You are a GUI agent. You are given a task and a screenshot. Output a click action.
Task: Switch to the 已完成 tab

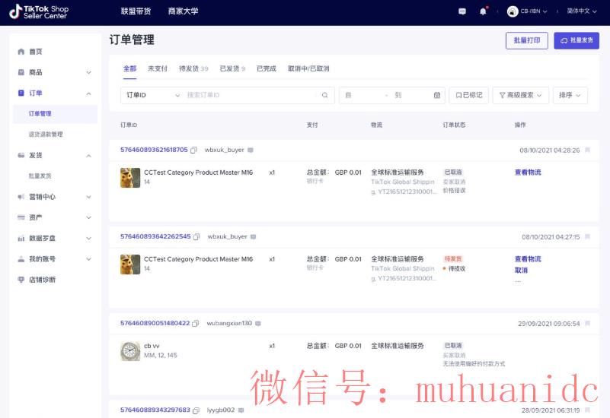[x=266, y=68]
